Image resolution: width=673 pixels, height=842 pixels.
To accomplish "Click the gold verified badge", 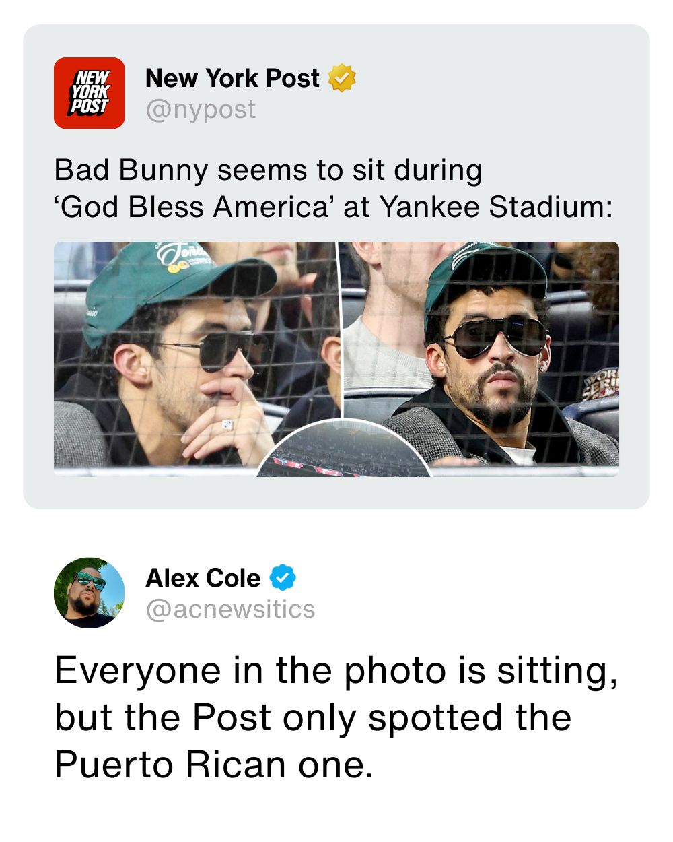I will tap(341, 78).
